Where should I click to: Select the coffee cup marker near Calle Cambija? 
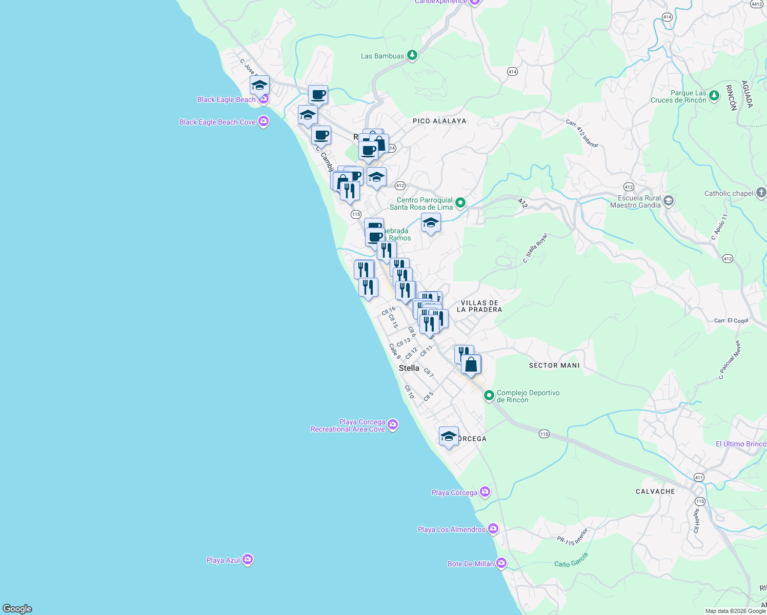tap(322, 135)
